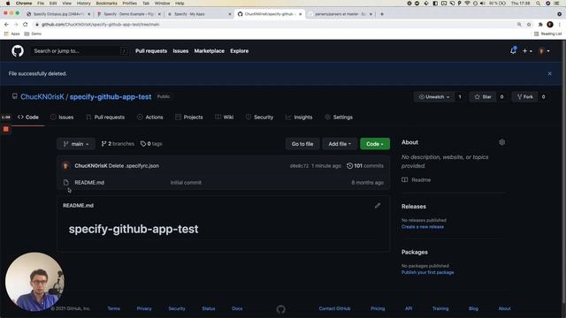Open the Delete .specifyrc.json commit message

pyautogui.click(x=134, y=166)
